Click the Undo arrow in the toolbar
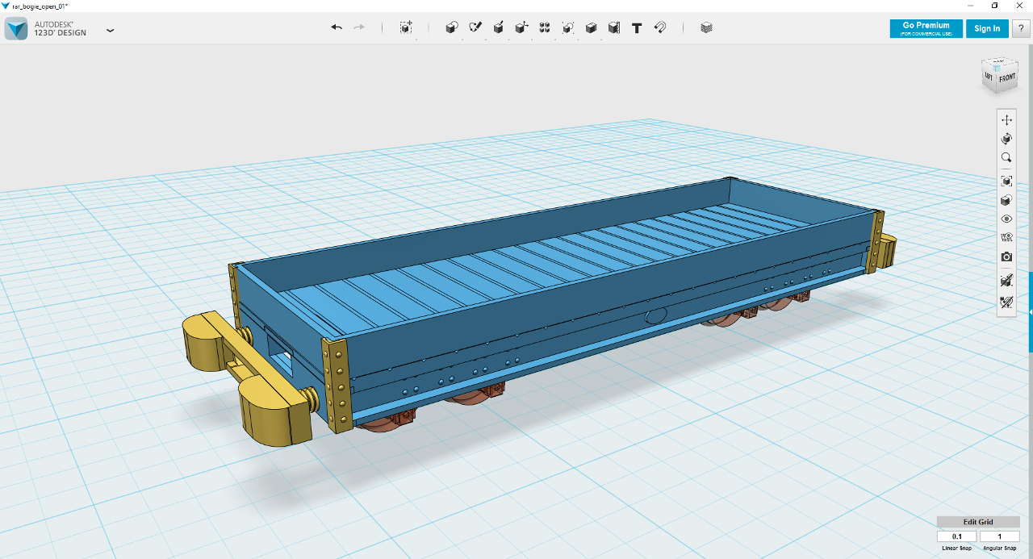Viewport: 1033px width, 559px height. tap(337, 27)
